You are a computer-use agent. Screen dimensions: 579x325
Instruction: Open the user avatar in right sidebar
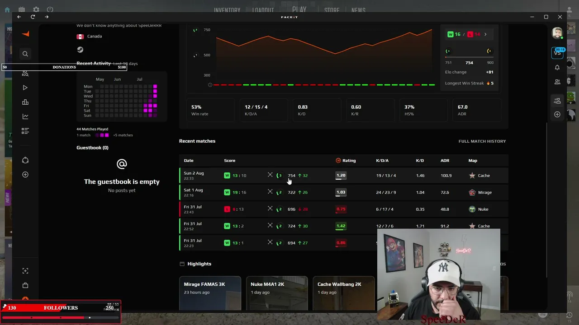point(557,33)
